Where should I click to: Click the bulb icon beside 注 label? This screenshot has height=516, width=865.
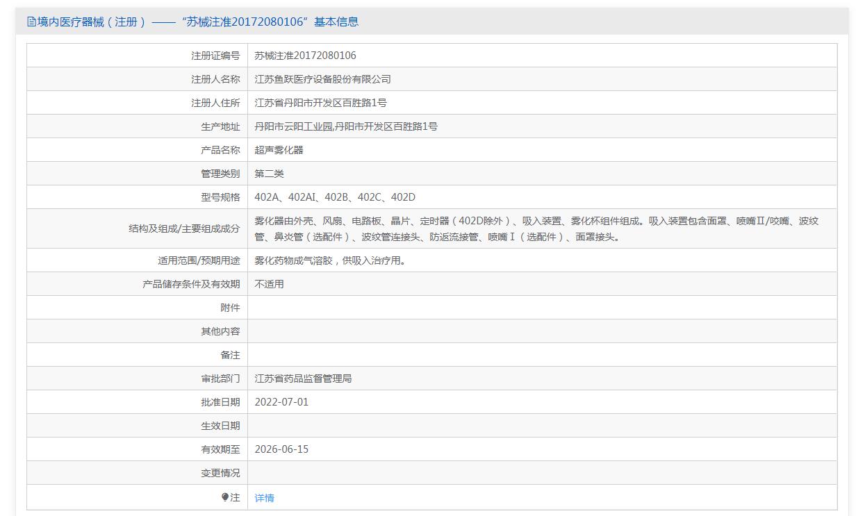(x=225, y=497)
